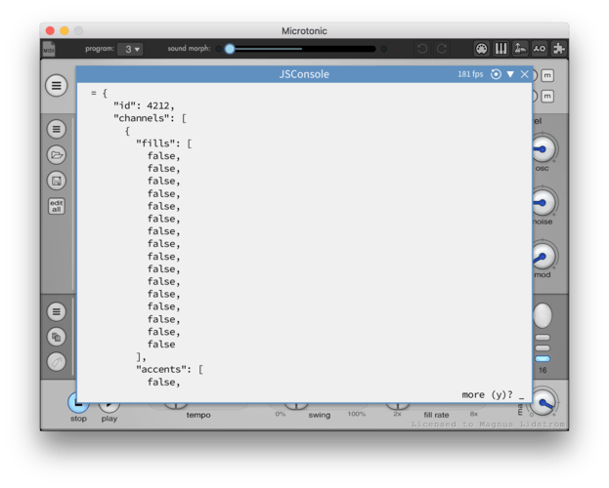Screen dimensions: 609x488
Task: Toggle the piano keys icon
Action: [500, 49]
